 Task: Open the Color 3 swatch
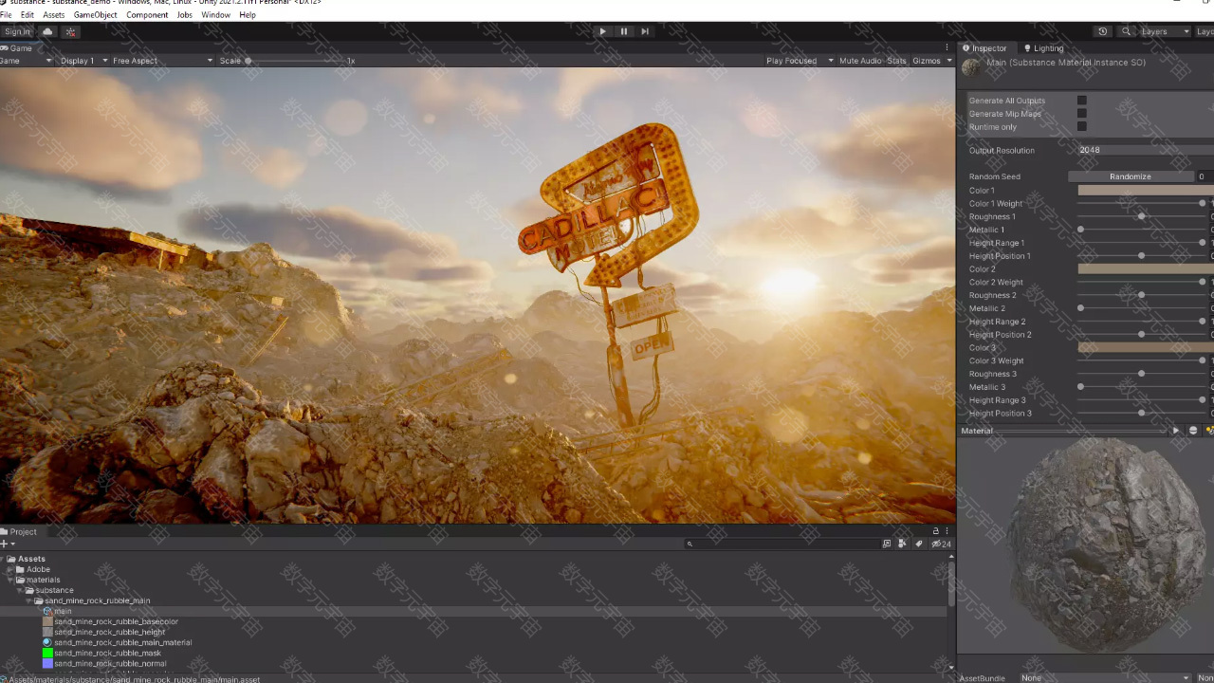click(1146, 347)
